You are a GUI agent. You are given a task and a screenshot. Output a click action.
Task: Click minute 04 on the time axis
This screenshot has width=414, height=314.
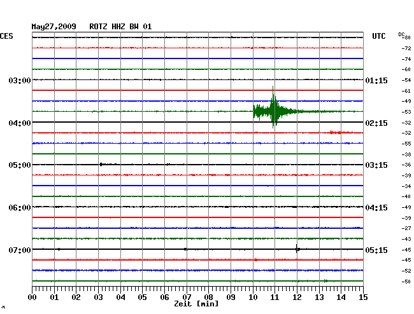click(120, 297)
